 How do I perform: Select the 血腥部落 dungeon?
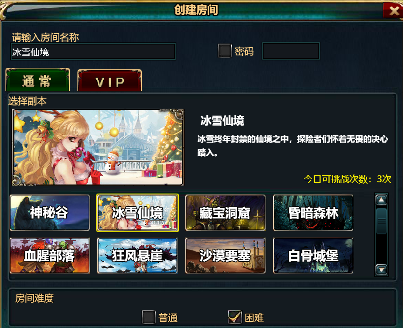[50, 256]
